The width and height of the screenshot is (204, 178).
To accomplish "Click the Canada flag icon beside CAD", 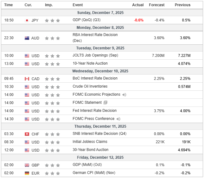I will coord(27,79).
